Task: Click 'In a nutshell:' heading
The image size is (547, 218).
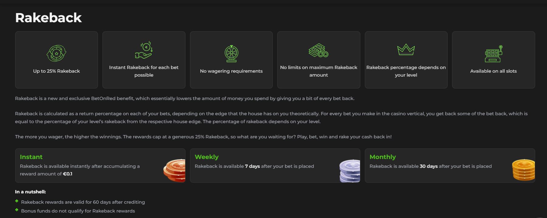Action: tap(30, 192)
